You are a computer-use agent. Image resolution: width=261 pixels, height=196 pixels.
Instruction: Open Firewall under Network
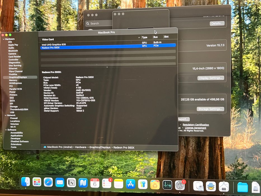[x=14, y=118]
